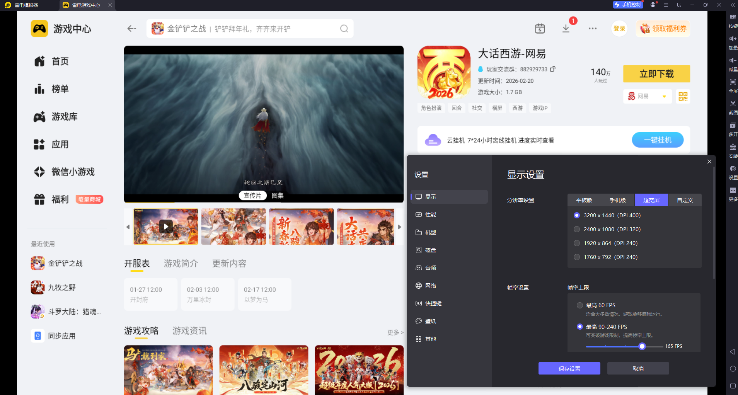Screen dimensions: 738x395
Task: Switch to the 自定义 resolution tab
Action: [685, 200]
